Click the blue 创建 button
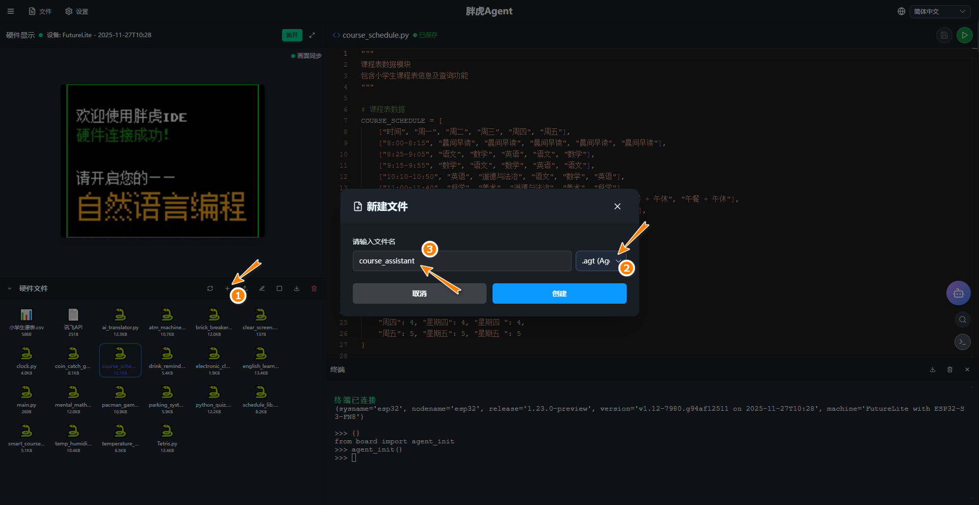The image size is (979, 505). pos(559,294)
